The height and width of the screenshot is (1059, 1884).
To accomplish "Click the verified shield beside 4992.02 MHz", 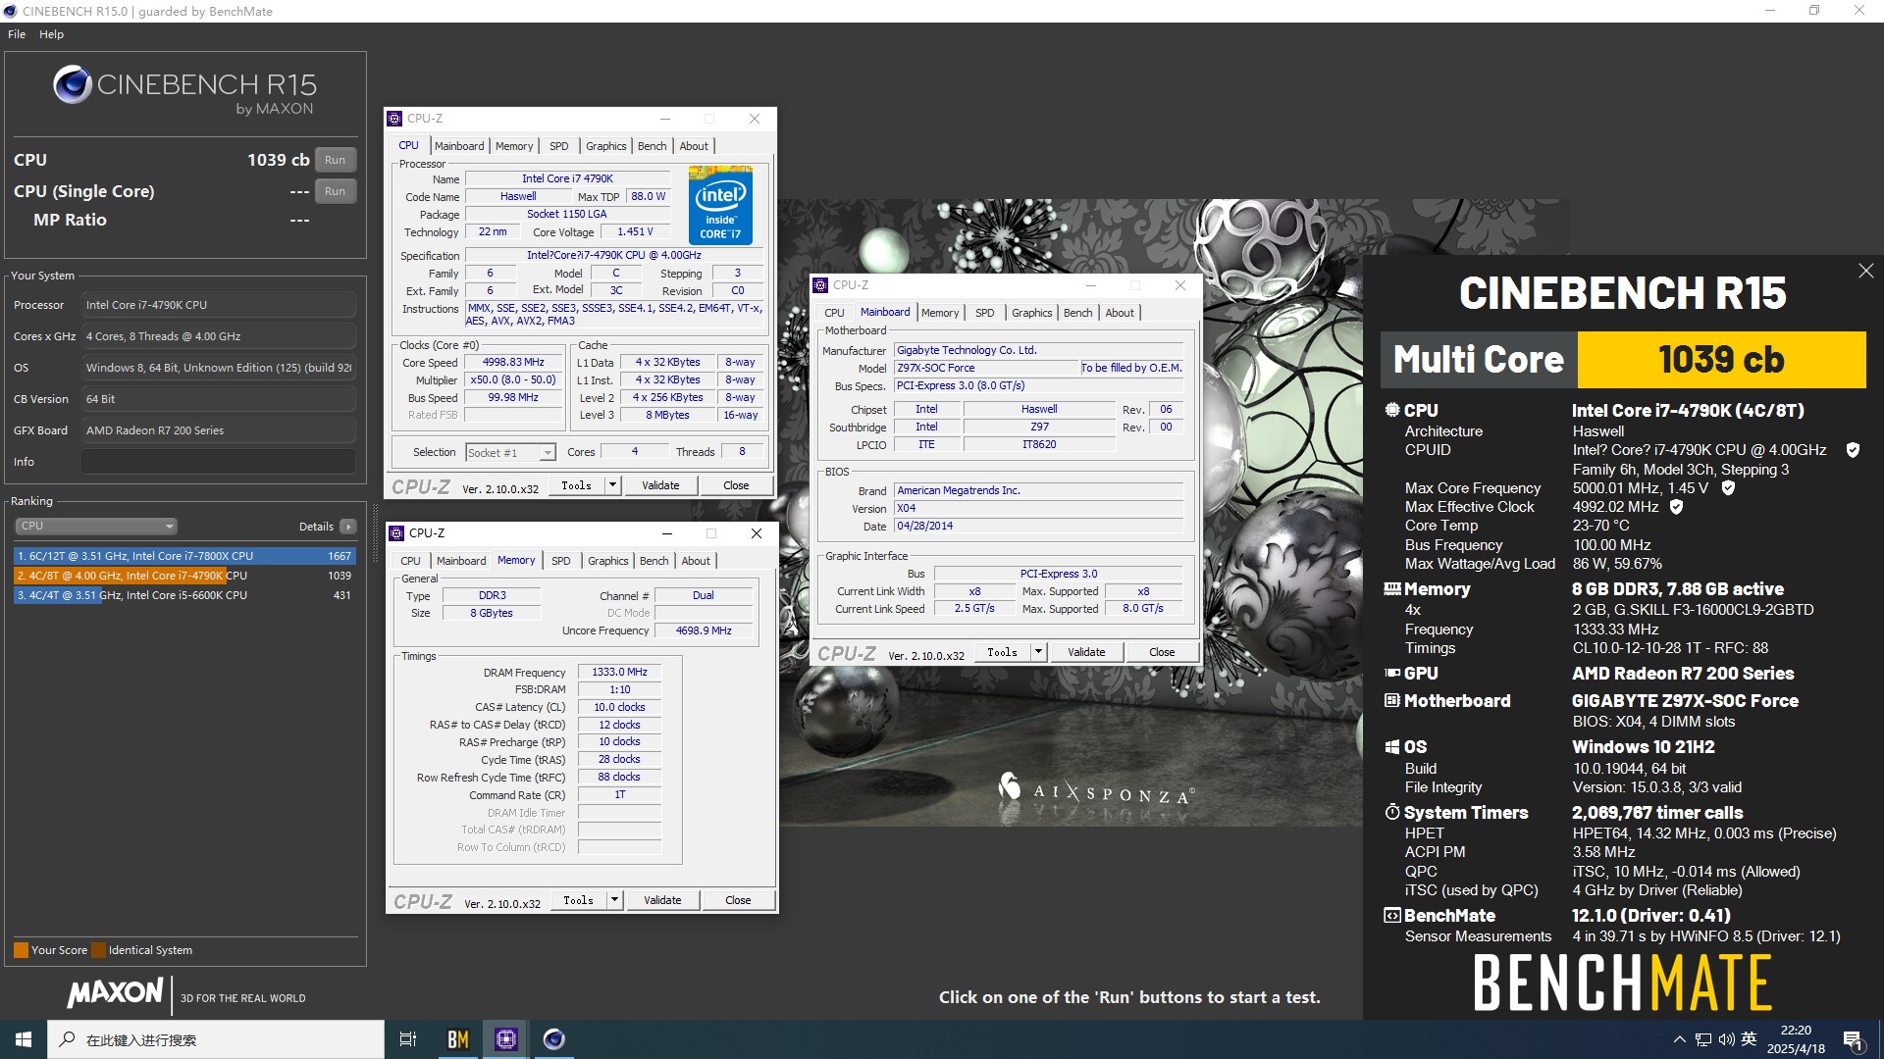I will pos(1676,507).
